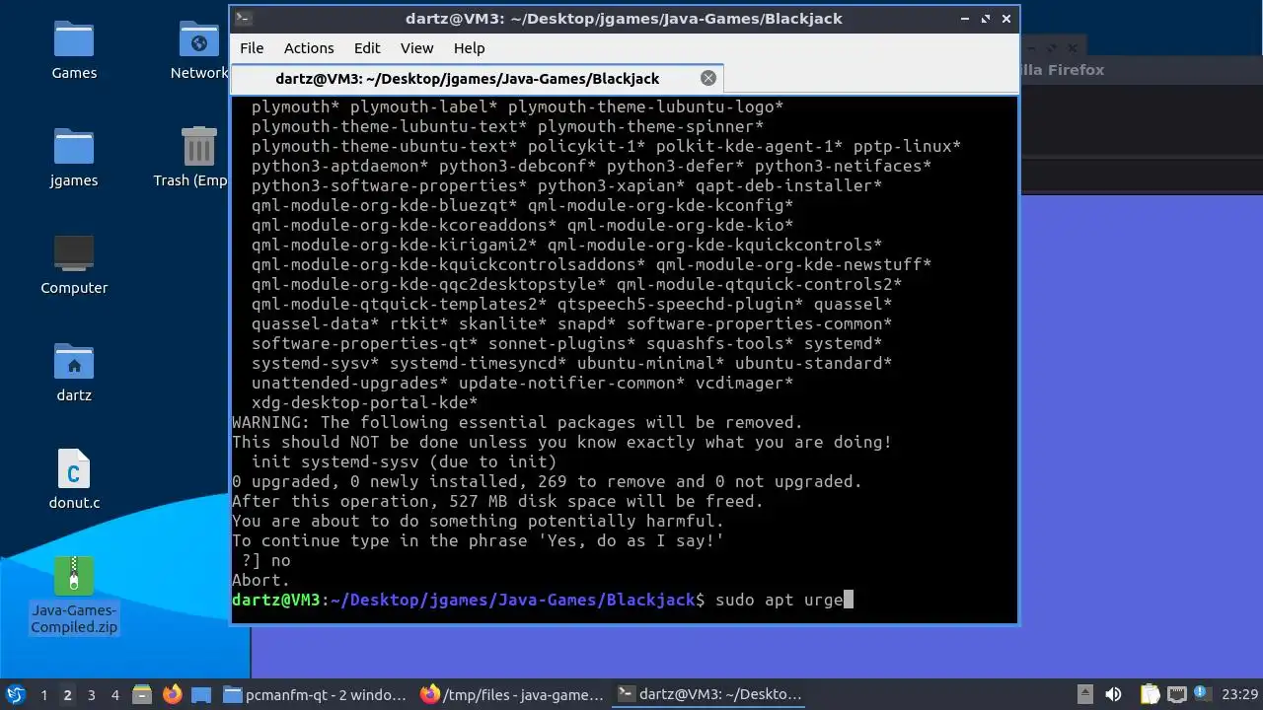Switch to workspace 3 in pager
Viewport: 1263px width, 710px height.
(91, 694)
